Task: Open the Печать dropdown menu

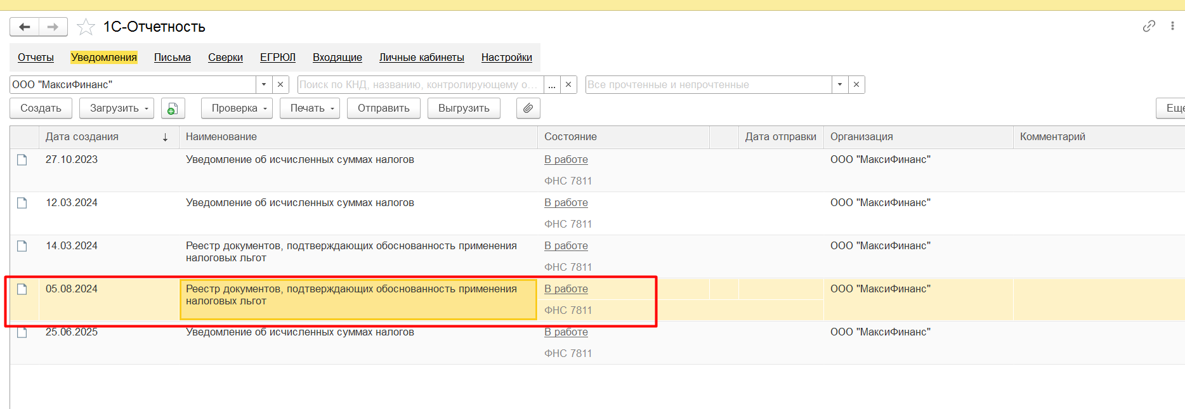Action: pos(310,108)
